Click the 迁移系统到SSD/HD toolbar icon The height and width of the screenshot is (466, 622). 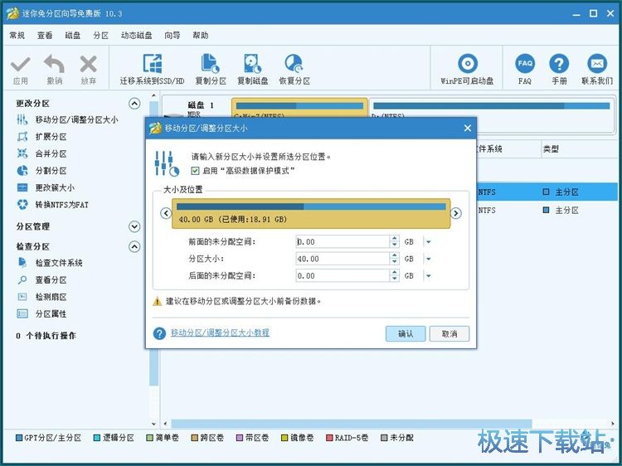coord(153,65)
